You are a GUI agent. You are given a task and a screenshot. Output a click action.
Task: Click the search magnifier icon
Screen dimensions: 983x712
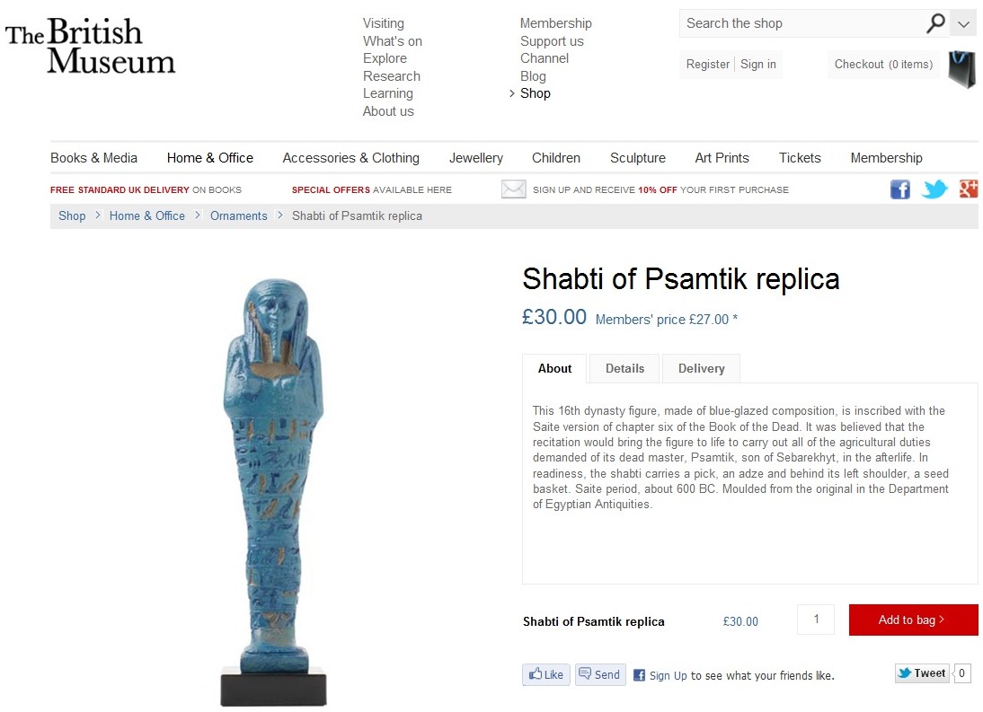(935, 23)
